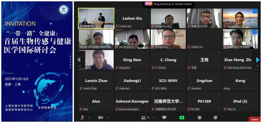Open the Chat bubble icon
This screenshot has height=123, width=262.
(x=164, y=118)
